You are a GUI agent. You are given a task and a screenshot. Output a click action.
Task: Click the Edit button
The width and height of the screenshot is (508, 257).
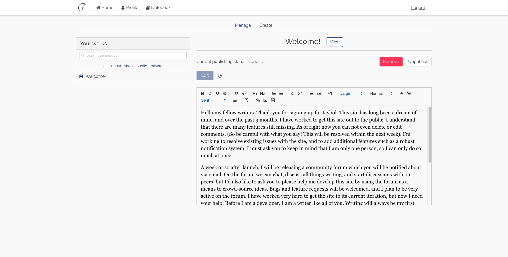(x=205, y=75)
